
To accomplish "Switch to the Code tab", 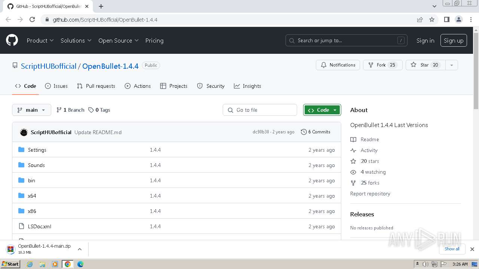I will tap(25, 86).
